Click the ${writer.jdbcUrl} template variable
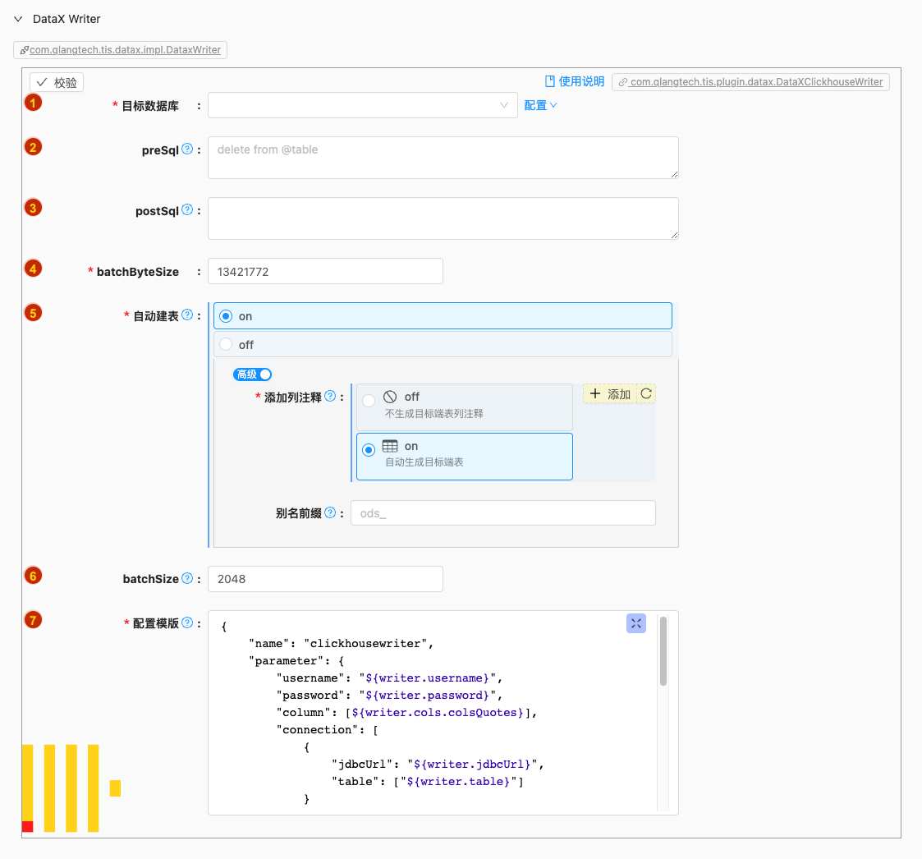The width and height of the screenshot is (922, 859). [473, 764]
